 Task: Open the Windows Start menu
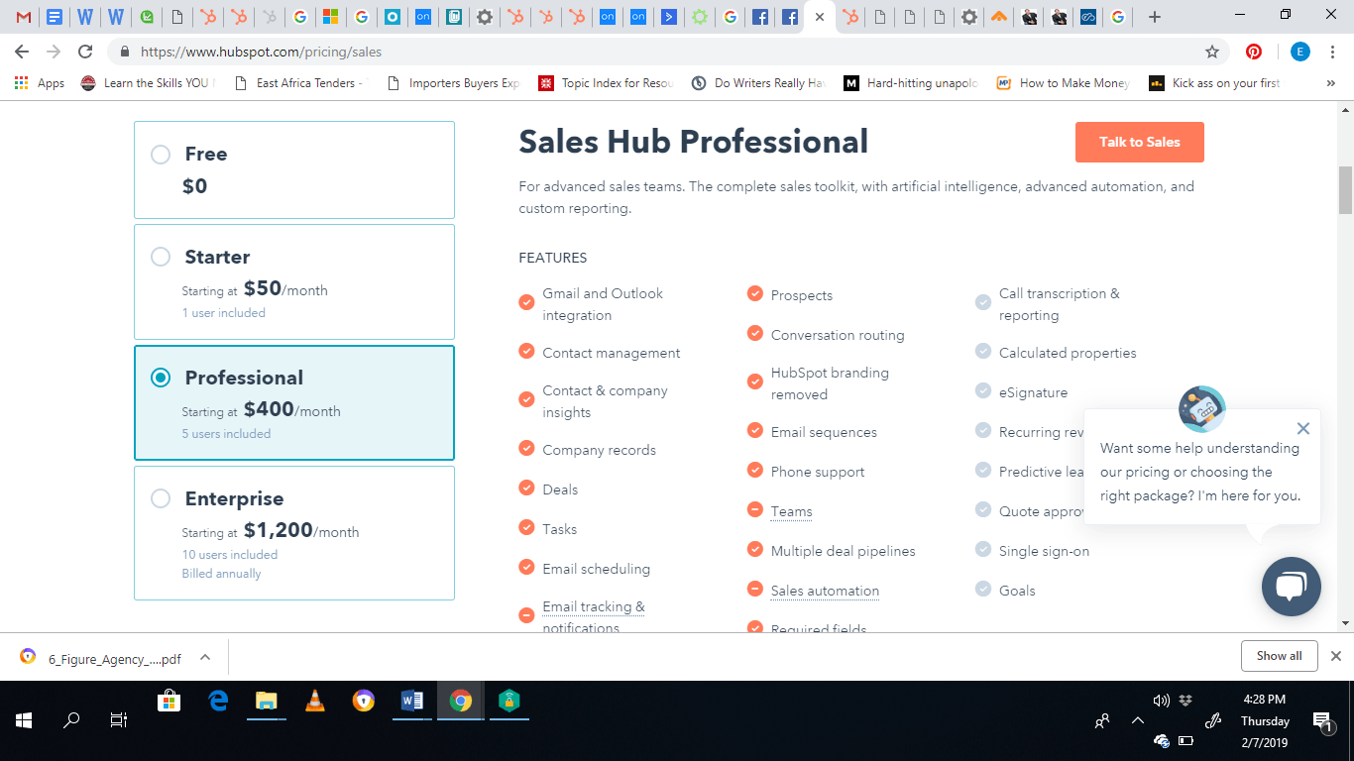click(24, 720)
